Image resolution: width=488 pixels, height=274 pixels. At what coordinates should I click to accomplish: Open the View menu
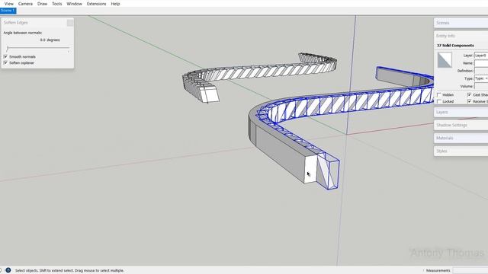tap(8, 4)
